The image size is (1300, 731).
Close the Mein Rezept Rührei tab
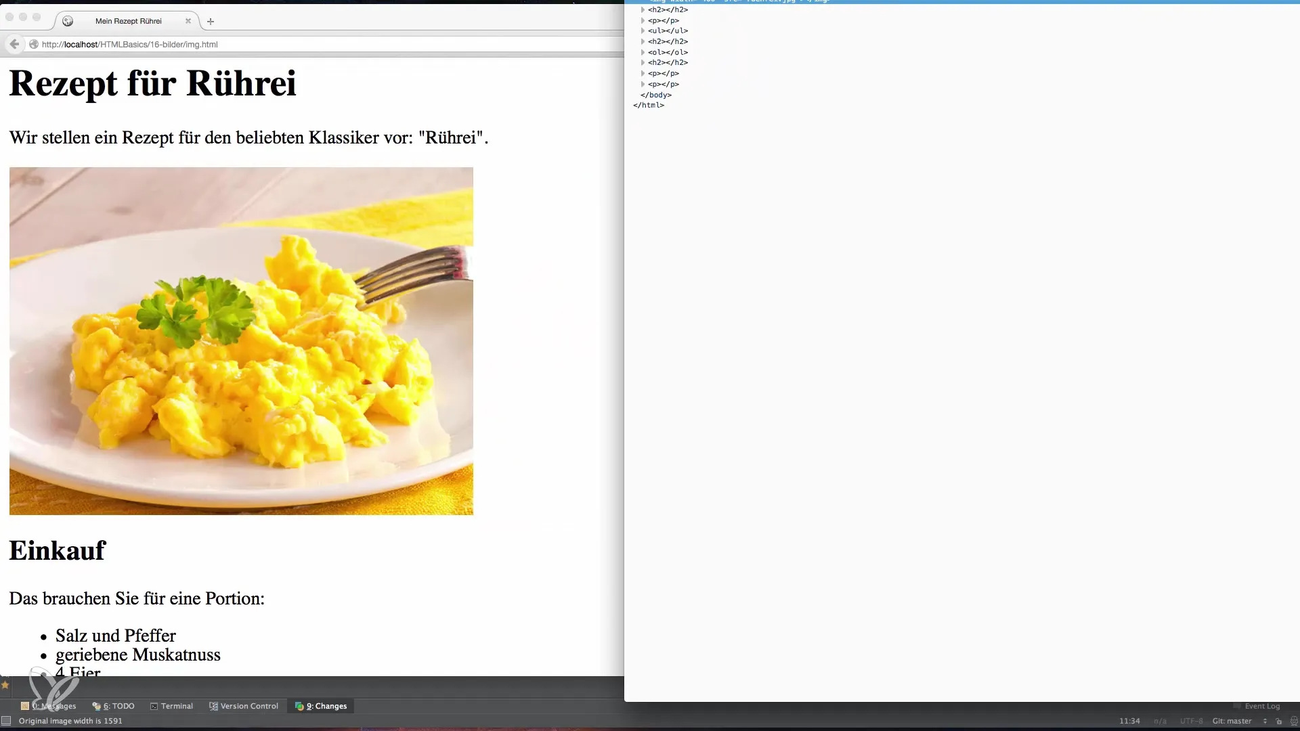188,21
